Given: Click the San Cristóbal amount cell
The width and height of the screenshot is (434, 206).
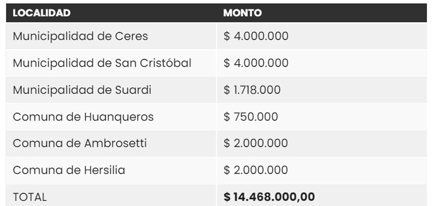Looking at the screenshot, I should pos(256,63).
